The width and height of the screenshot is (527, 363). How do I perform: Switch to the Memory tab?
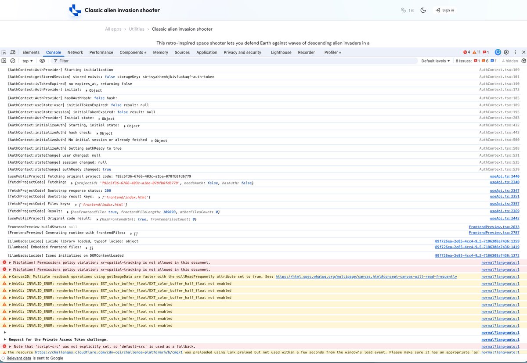click(160, 52)
